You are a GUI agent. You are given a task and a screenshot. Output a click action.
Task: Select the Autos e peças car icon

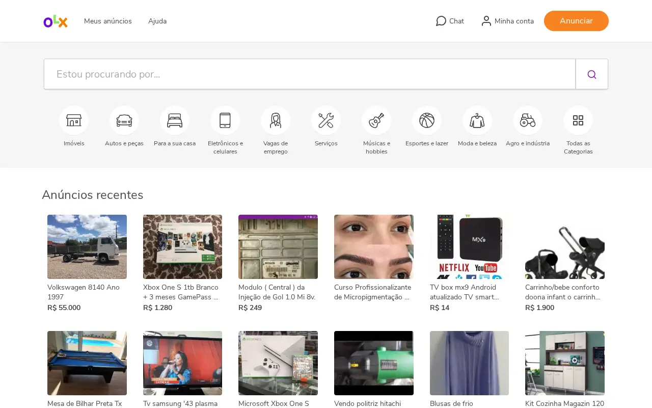coord(124,120)
